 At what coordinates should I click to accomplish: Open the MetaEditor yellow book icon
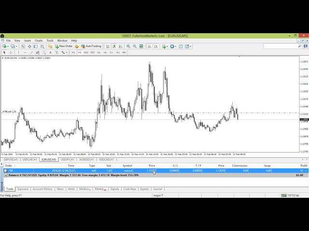click(77, 46)
